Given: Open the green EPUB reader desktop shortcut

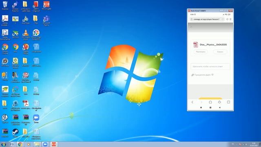Looking at the screenshot, I should click(x=15, y=63).
